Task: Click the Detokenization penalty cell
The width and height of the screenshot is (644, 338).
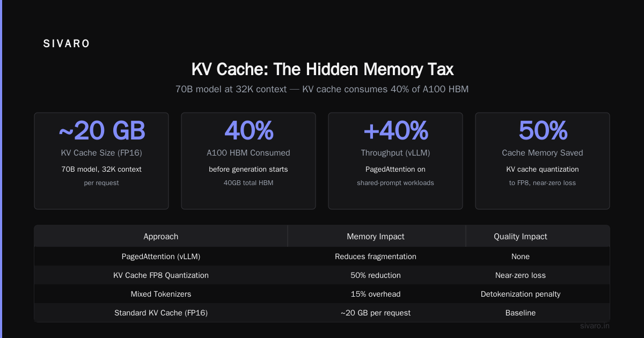Action: (x=521, y=294)
